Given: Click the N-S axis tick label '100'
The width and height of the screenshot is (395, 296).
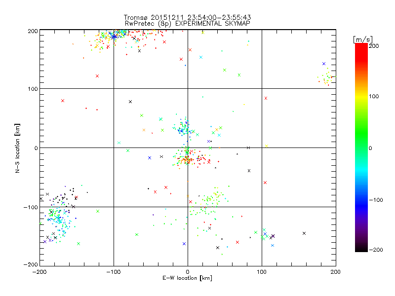Looking at the screenshot, I should point(33,89).
